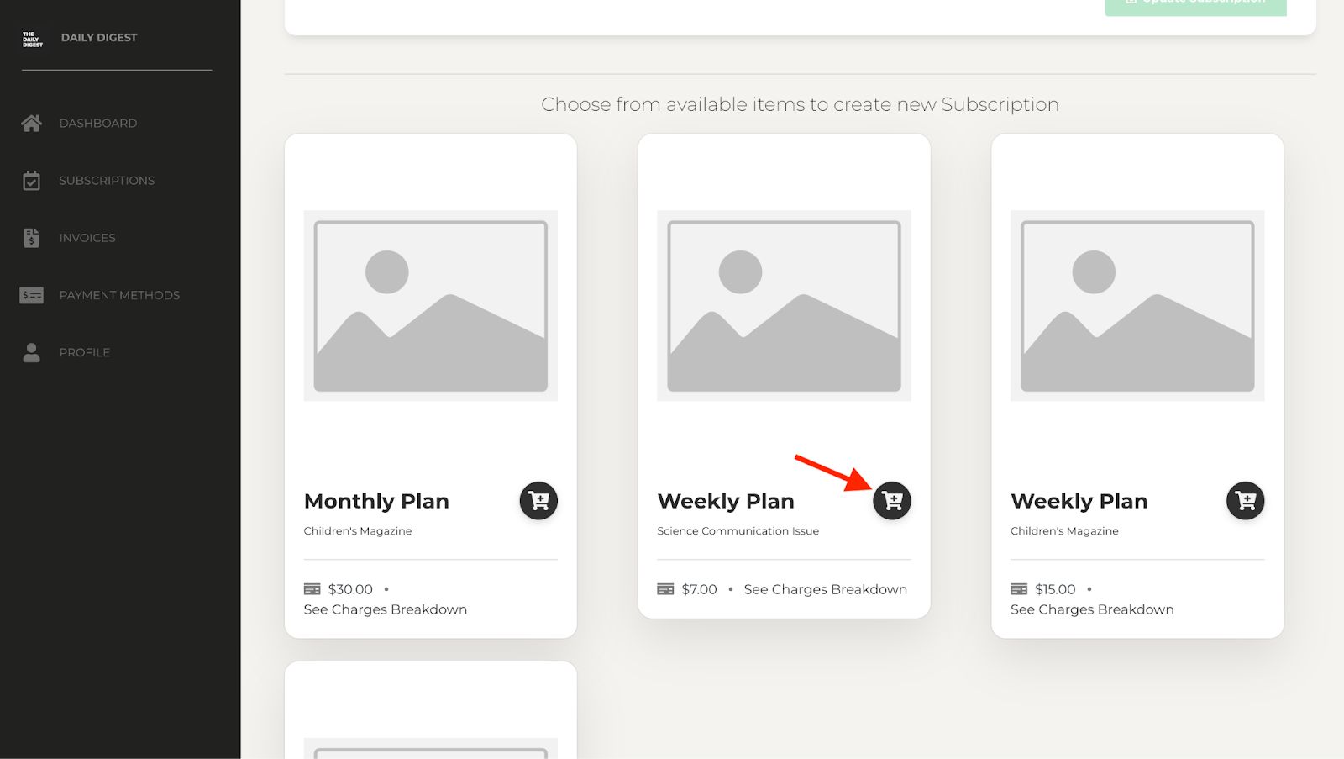
Task: Click the Payment Methods card icon in sidebar
Action: click(31, 295)
